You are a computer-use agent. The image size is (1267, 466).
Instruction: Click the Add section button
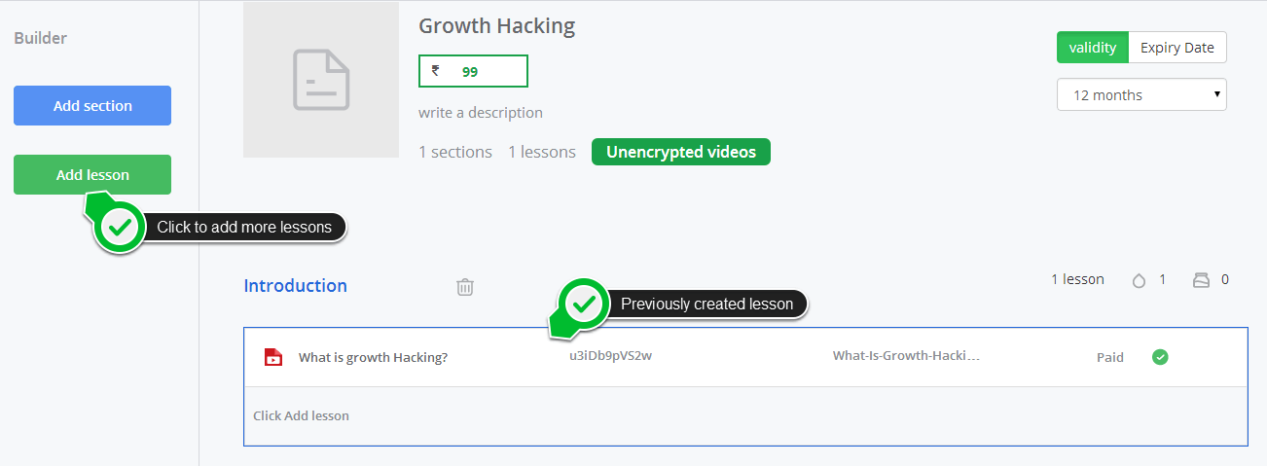point(92,105)
